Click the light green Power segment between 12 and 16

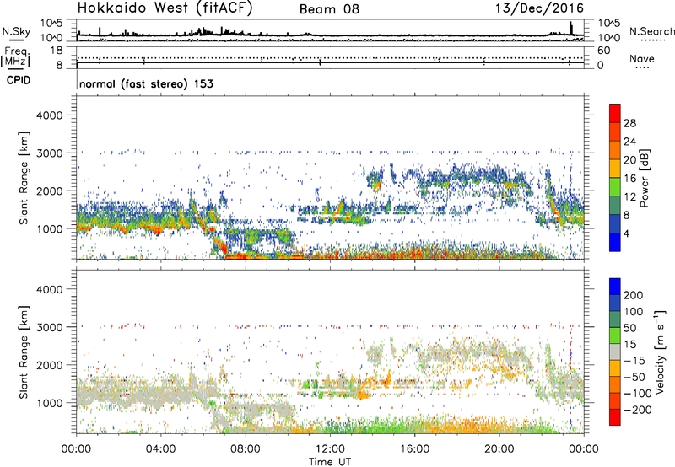[615, 187]
